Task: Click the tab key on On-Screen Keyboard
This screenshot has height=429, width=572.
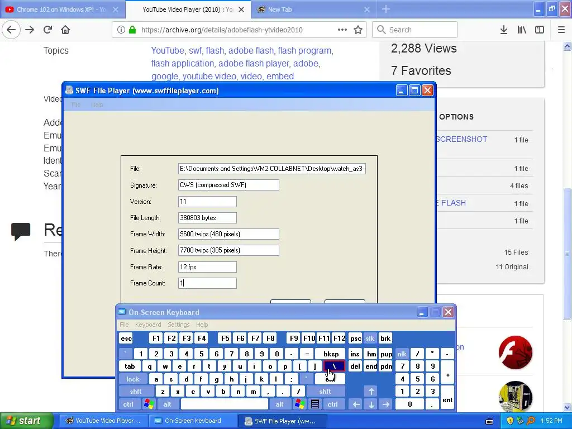Action: 130,366
